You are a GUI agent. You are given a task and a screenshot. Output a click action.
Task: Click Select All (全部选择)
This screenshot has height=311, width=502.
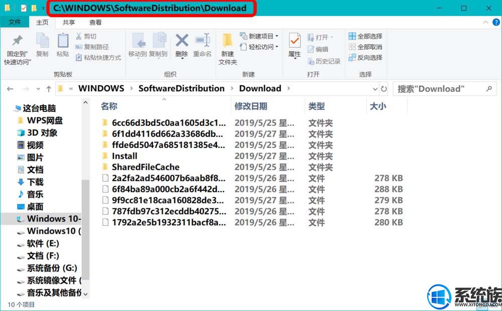pos(365,36)
